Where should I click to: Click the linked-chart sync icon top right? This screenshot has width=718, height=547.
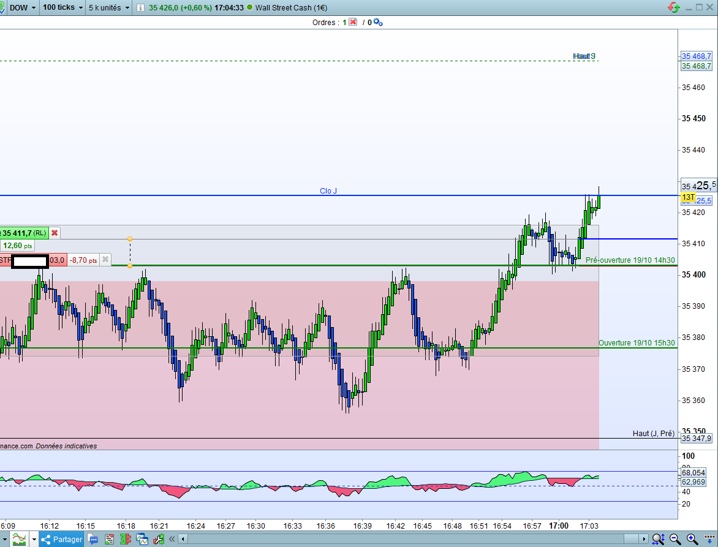tap(673, 7)
